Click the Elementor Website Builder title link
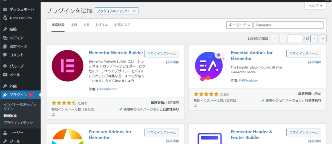 [x=116, y=53]
